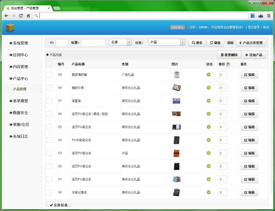Viewport: 275px width, 211px height.
Task: Tick the checkbox for 平装记事本 row
Action: coord(49,192)
